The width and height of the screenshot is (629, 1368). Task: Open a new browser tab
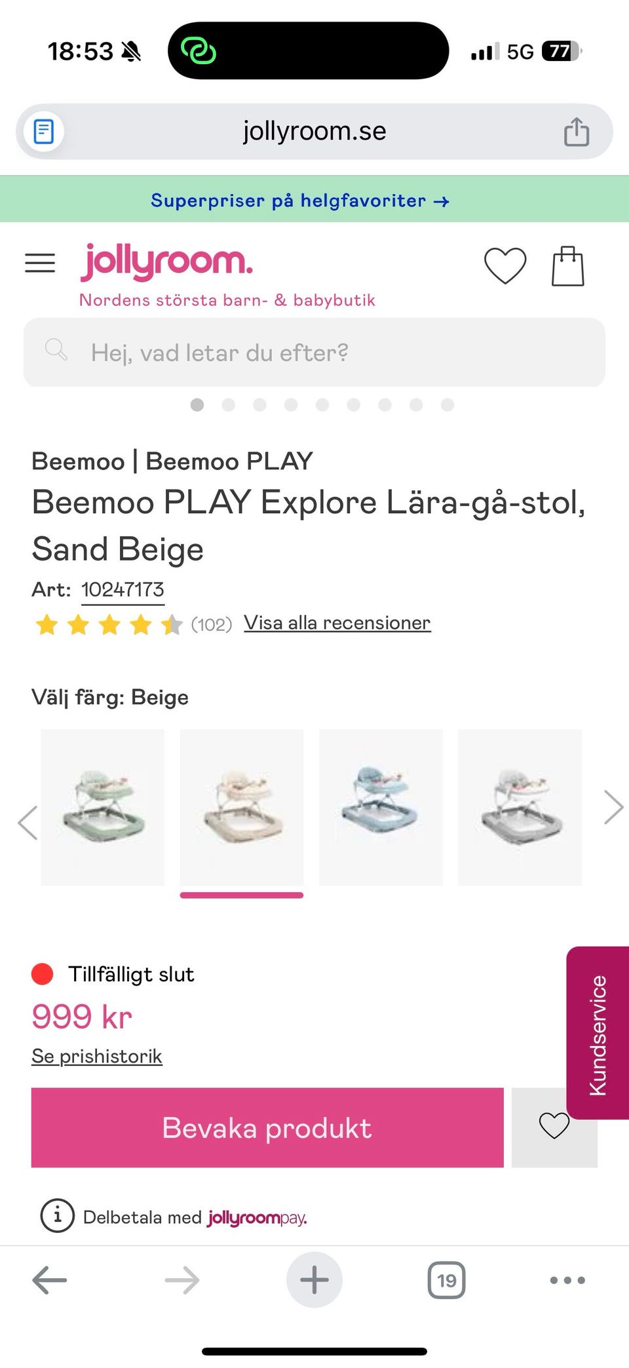pyautogui.click(x=314, y=1280)
